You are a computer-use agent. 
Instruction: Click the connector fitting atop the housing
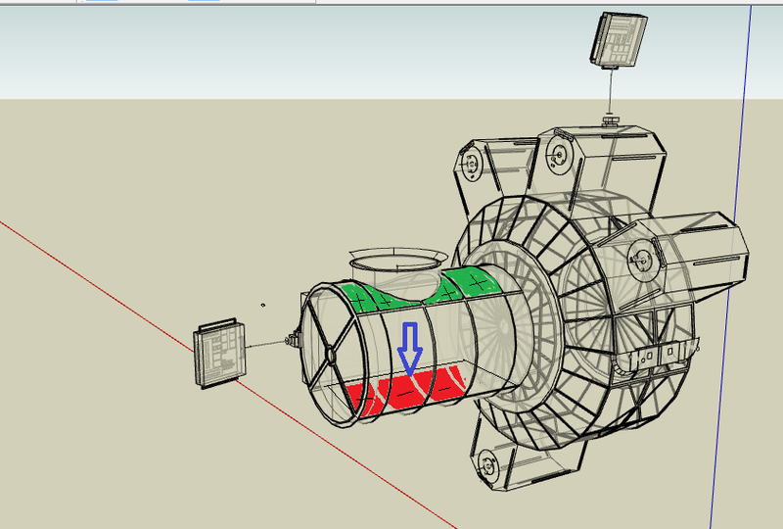(612, 121)
